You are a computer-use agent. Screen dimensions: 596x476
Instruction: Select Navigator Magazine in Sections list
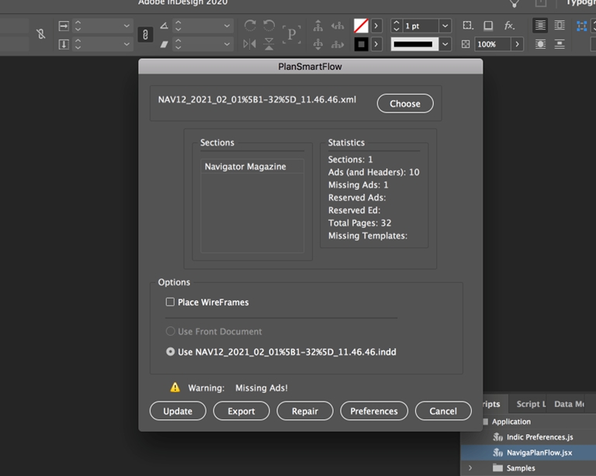coord(245,167)
